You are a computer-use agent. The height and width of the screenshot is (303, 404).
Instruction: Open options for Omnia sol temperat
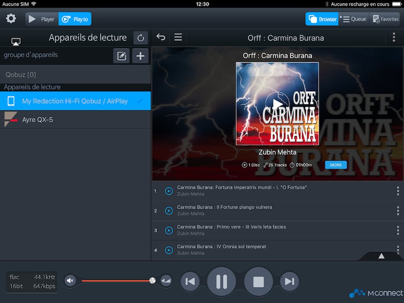[x=398, y=249]
